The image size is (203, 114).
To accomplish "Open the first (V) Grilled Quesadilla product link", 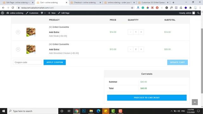I will point(59,27).
